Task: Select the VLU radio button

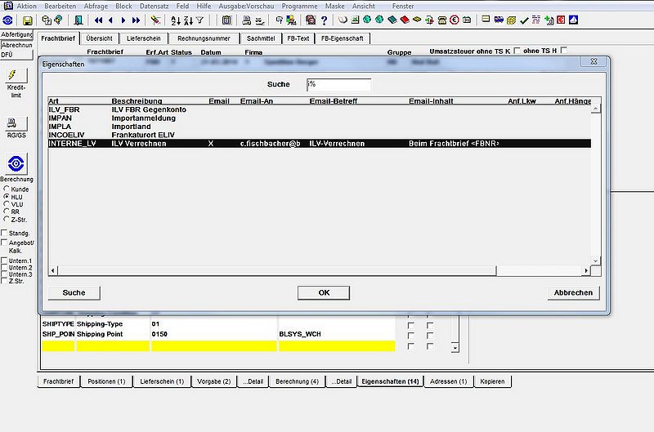Action: [7, 203]
